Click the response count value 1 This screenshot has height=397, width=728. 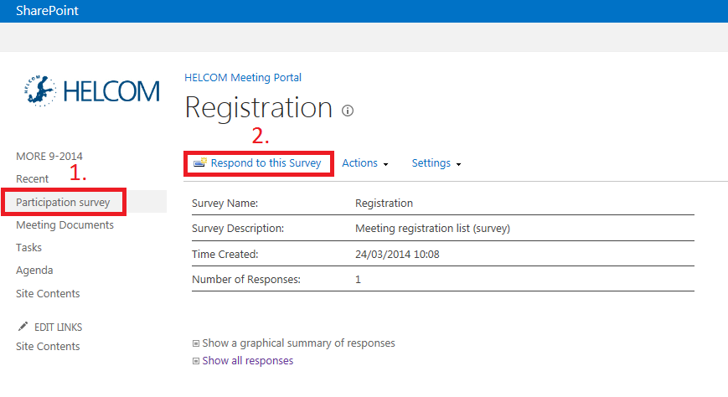pyautogui.click(x=358, y=280)
